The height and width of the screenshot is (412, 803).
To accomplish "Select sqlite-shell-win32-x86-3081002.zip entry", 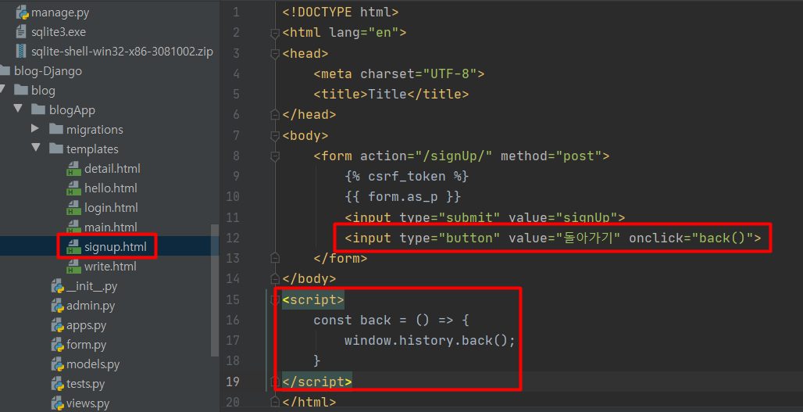I will (x=122, y=52).
